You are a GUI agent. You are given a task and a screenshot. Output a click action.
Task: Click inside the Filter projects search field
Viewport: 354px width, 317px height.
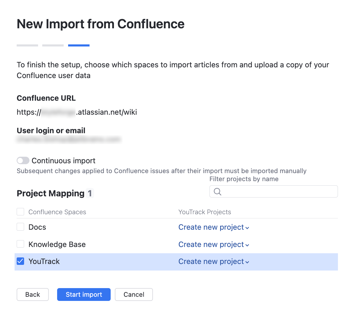tap(273, 192)
